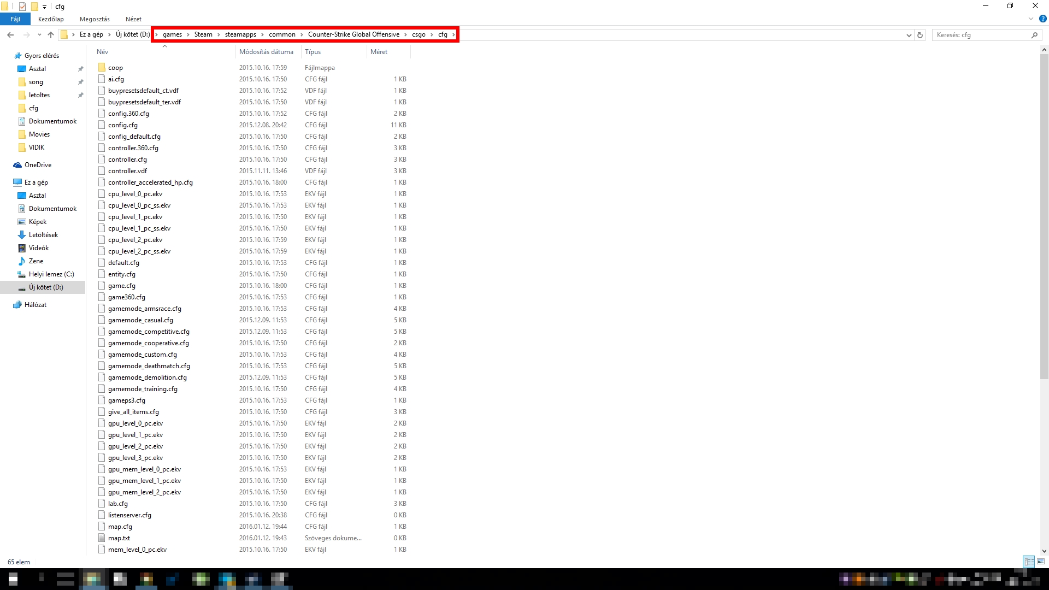Image resolution: width=1049 pixels, height=590 pixels.
Task: Click the vertical scrollbar down arrow
Action: pyautogui.click(x=1044, y=551)
